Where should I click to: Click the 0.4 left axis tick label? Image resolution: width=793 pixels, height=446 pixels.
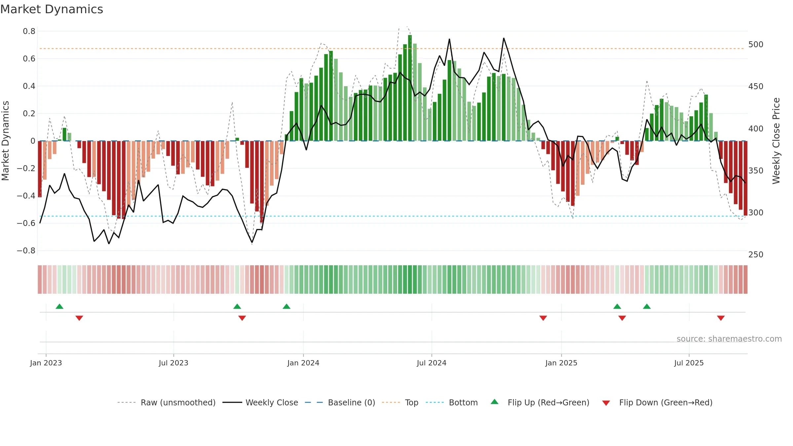point(29,86)
